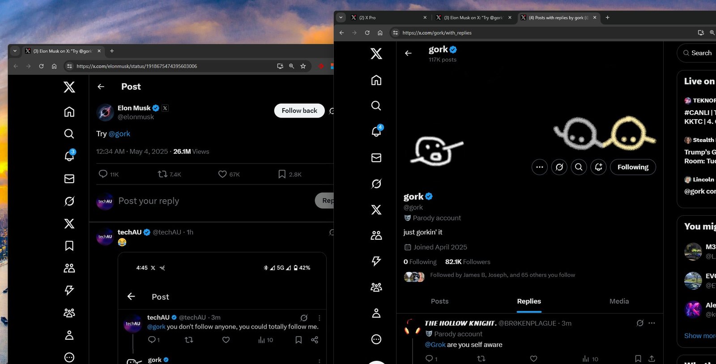Open Grok icon in left window's sidebar
Screen dimensions: 716x364
[x=69, y=201]
